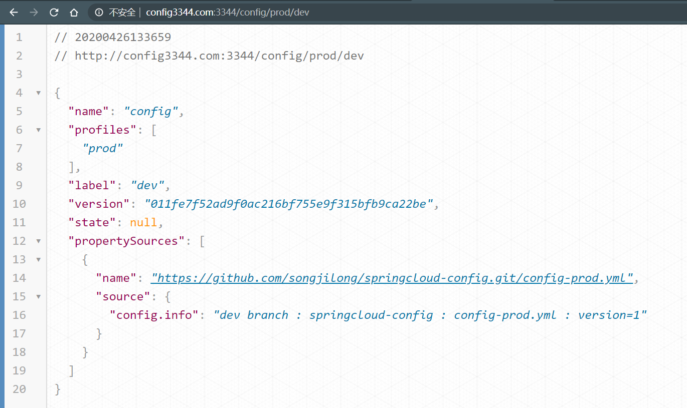Click line number 16 in the gutter
The height and width of the screenshot is (408, 687).
click(x=19, y=315)
